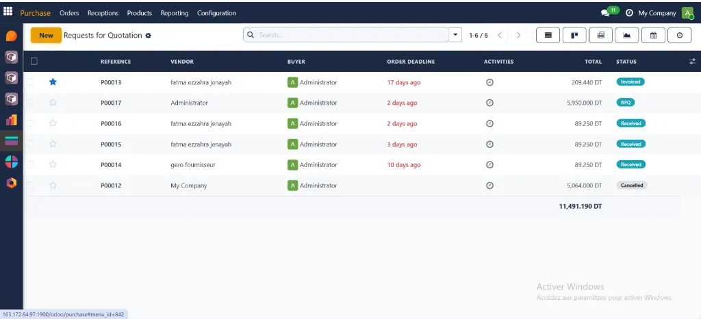Open the Configuration menu
The height and width of the screenshot is (319, 701).
[x=216, y=13]
